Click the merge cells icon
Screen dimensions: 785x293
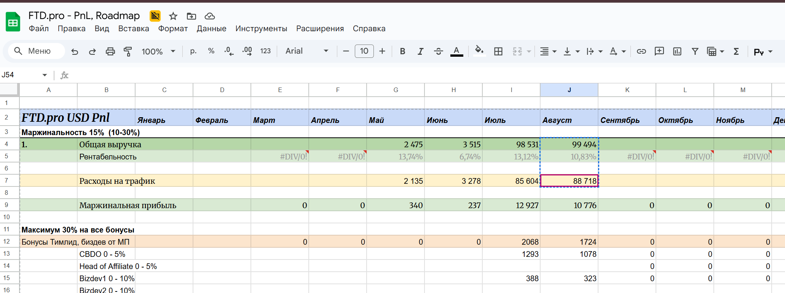pos(517,51)
